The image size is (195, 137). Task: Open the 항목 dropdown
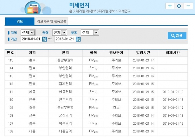click(x=90, y=33)
